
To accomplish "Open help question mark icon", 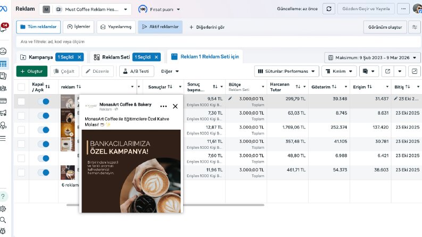I will (x=3, y=197).
